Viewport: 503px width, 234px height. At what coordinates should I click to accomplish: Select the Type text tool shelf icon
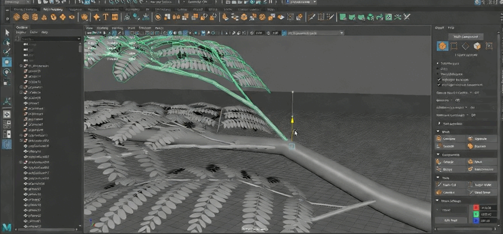click(x=106, y=17)
